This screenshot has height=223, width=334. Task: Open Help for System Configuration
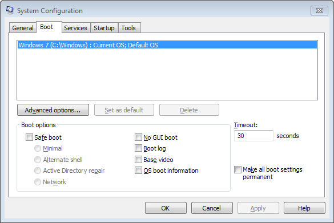pyautogui.click(x=304, y=208)
